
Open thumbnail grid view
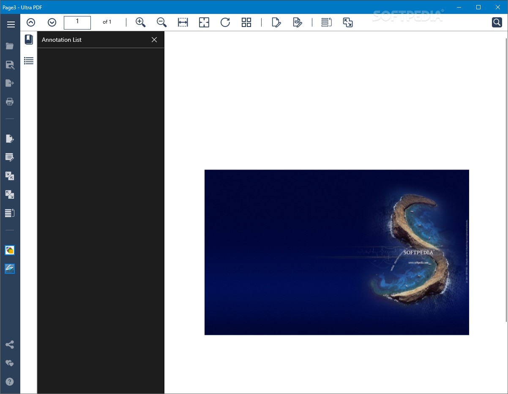point(246,22)
